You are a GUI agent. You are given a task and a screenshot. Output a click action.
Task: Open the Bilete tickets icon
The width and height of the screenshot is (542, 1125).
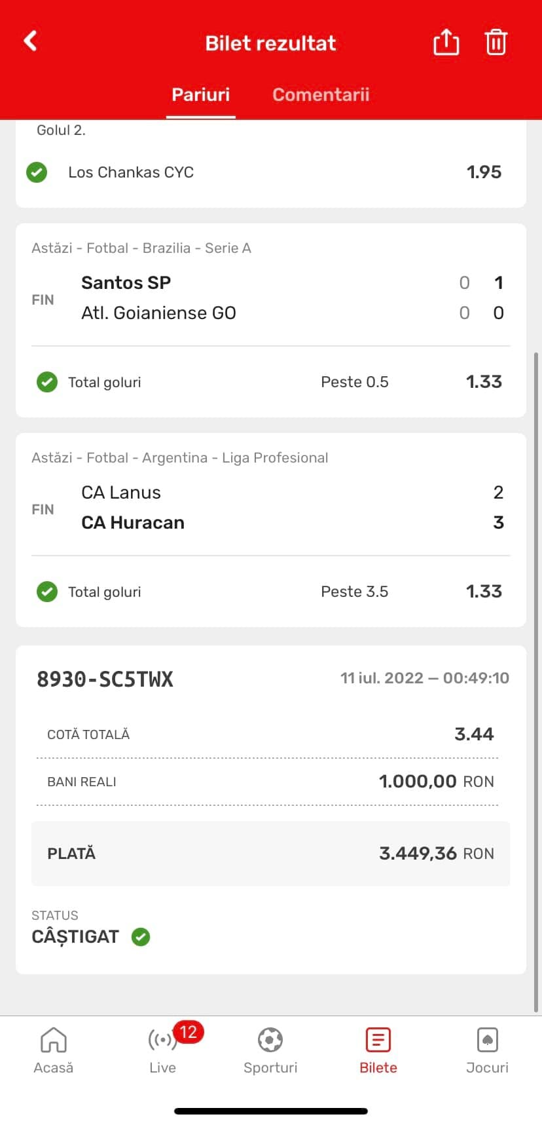tap(378, 1040)
